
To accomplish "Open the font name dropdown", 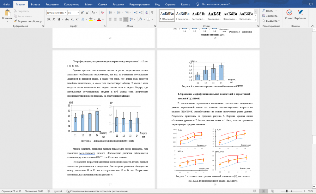I will [65, 13].
